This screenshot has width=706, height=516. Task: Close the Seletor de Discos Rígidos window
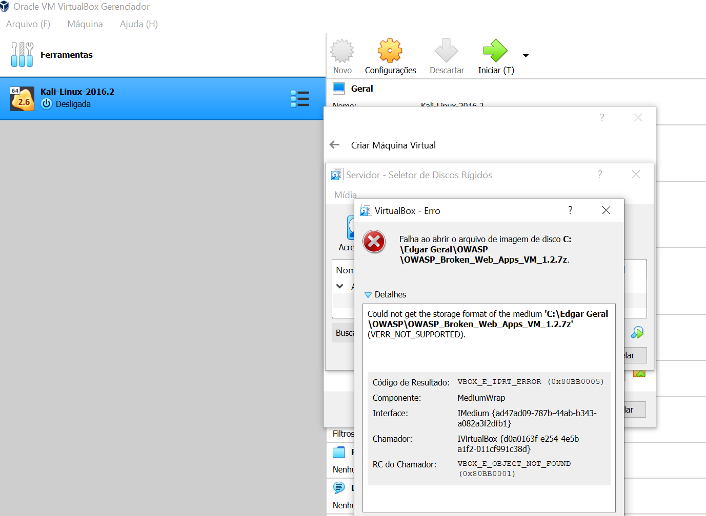click(636, 175)
